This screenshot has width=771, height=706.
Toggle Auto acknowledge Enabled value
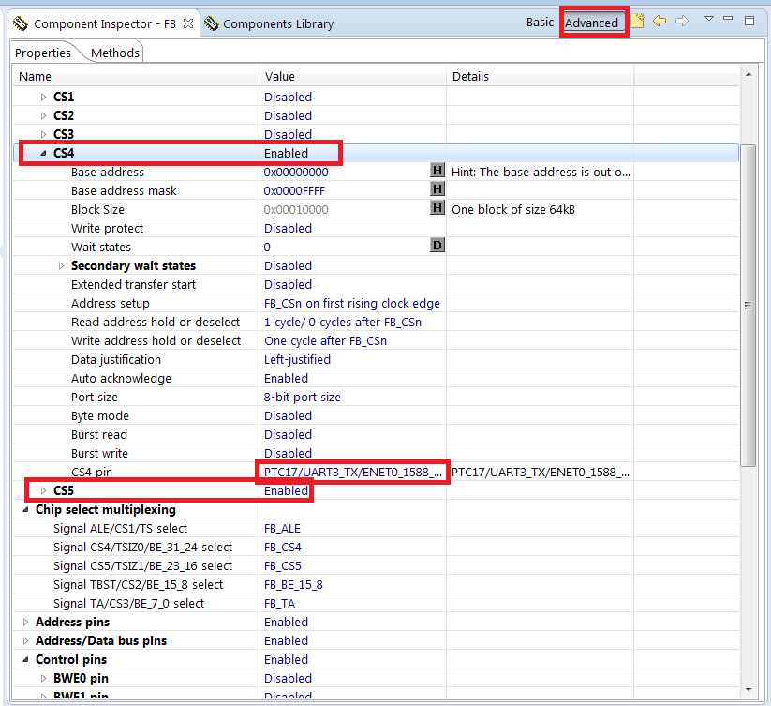pyautogui.click(x=286, y=379)
